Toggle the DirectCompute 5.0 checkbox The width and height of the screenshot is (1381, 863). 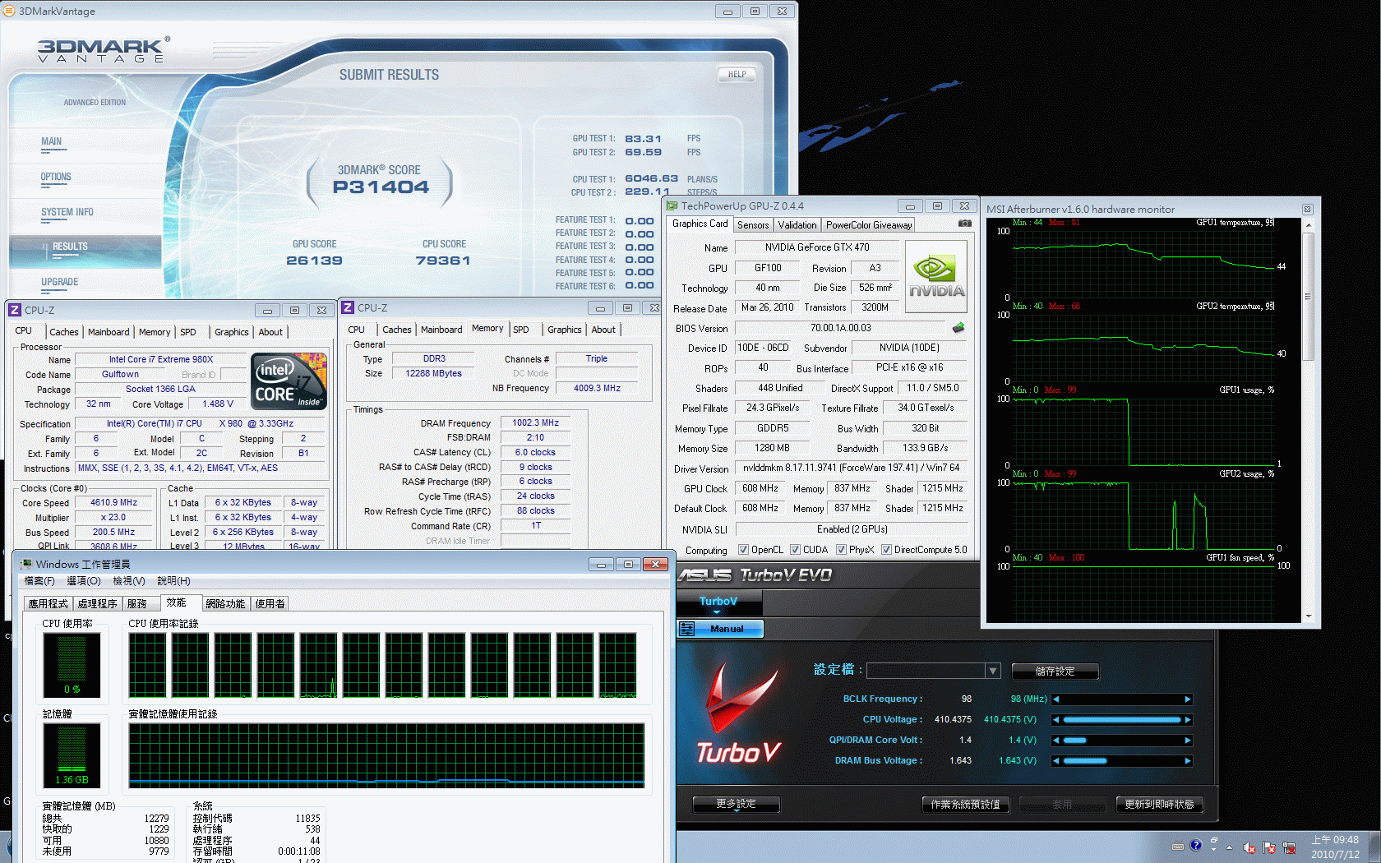click(x=886, y=550)
